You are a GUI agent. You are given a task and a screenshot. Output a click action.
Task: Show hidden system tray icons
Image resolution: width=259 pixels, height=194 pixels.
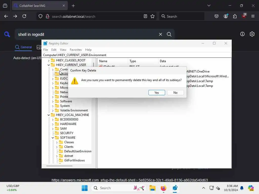tap(204, 188)
